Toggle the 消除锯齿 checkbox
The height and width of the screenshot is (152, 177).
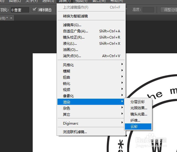coord(34,10)
